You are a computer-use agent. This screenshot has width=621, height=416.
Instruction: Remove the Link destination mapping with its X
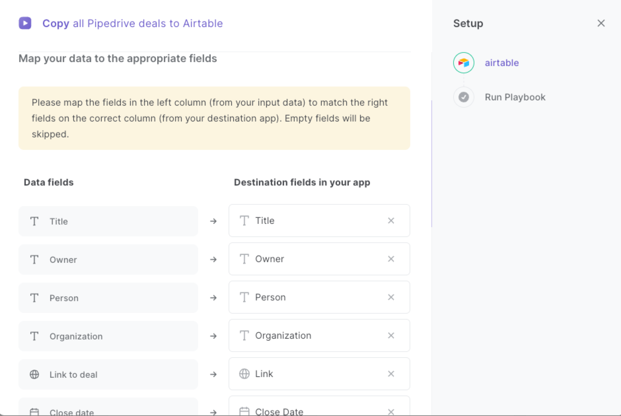[x=391, y=374]
